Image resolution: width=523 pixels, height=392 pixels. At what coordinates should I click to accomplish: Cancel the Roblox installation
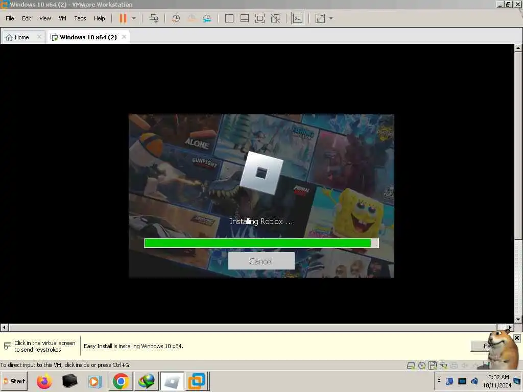tap(261, 261)
